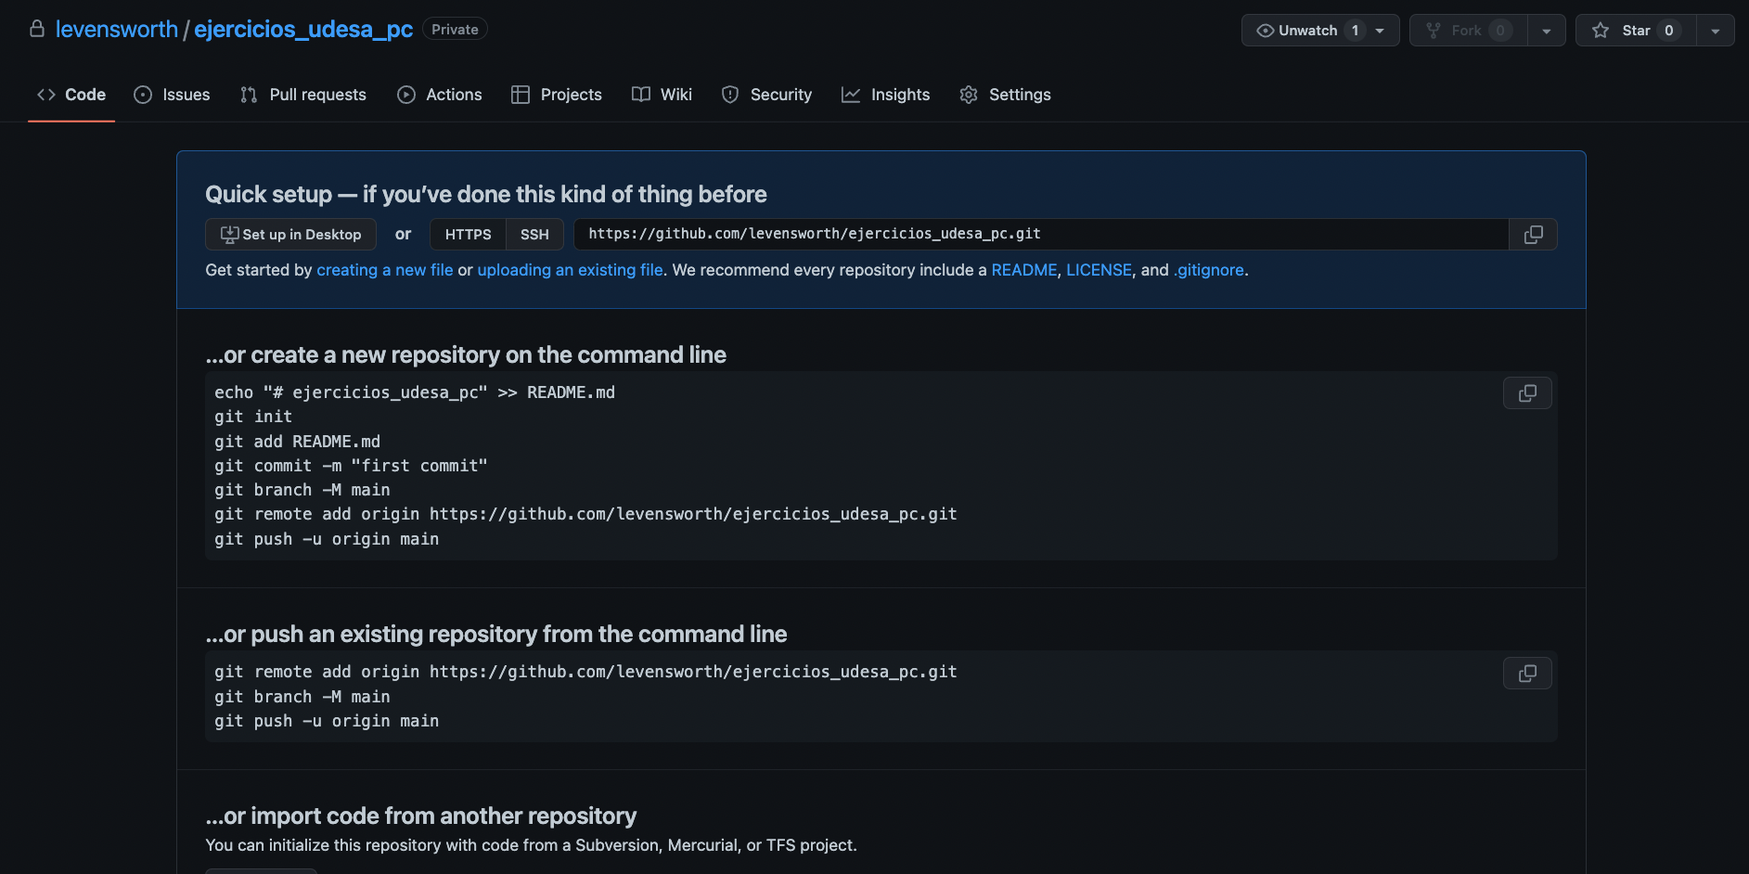Click the Actions play icon
Viewport: 1749px width, 874px height.
click(x=406, y=95)
